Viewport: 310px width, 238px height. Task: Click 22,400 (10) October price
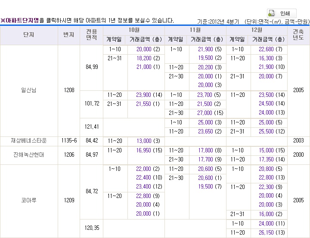pos(149,178)
